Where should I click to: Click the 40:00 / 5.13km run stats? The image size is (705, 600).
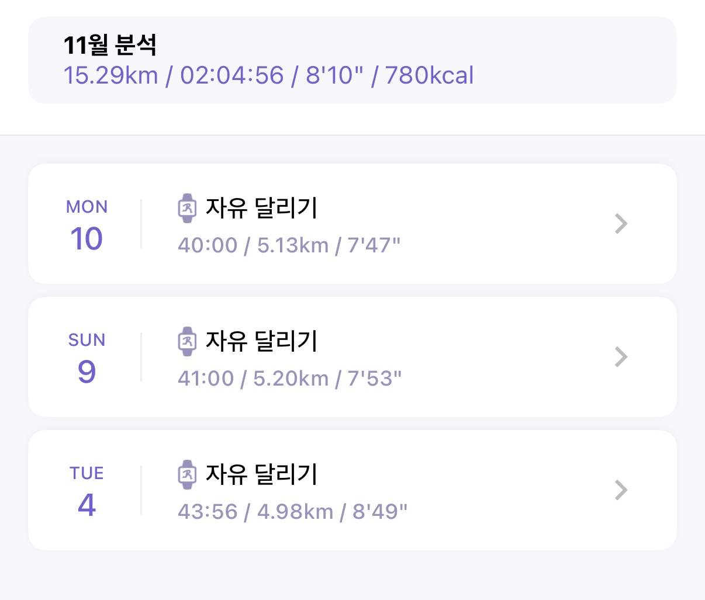coord(289,245)
